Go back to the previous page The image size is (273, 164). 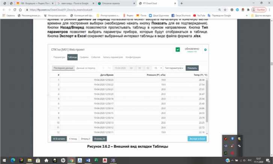pyautogui.click(x=4, y=10)
